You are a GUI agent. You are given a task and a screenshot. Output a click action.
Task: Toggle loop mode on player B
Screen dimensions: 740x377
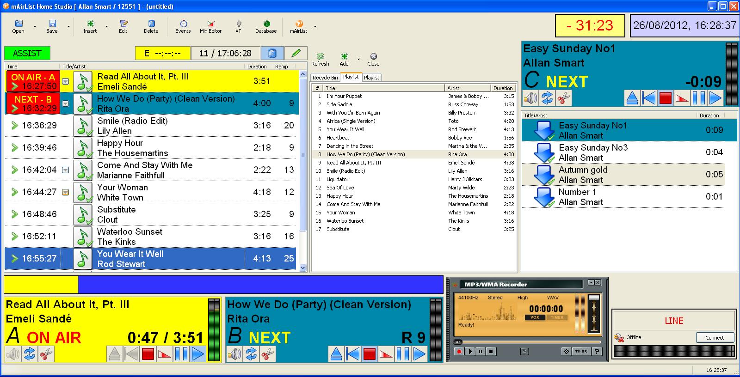251,354
